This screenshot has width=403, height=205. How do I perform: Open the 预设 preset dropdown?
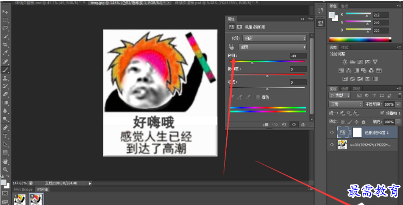tap(275, 38)
